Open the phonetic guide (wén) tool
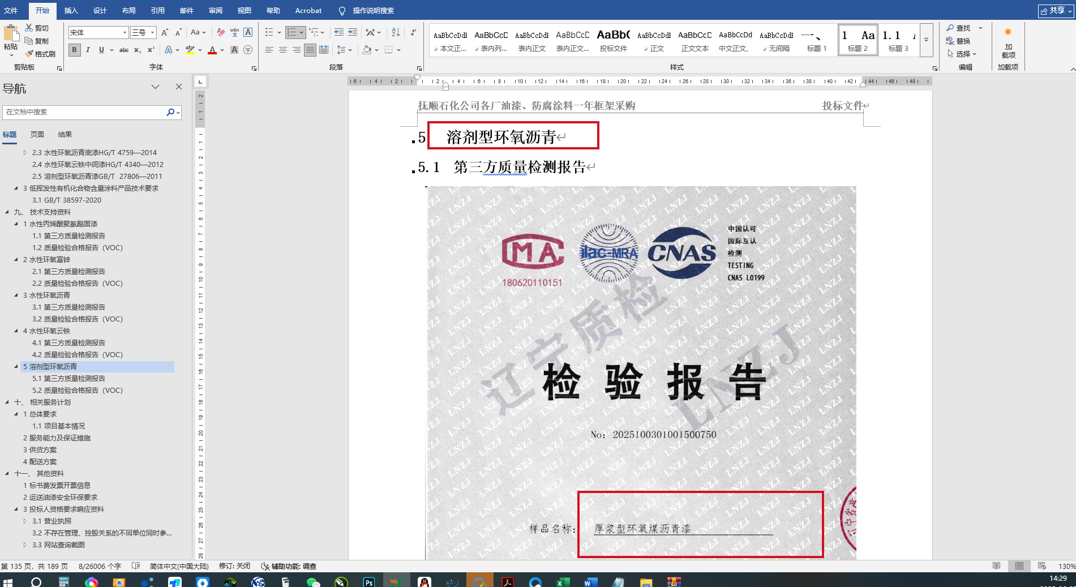 234,33
